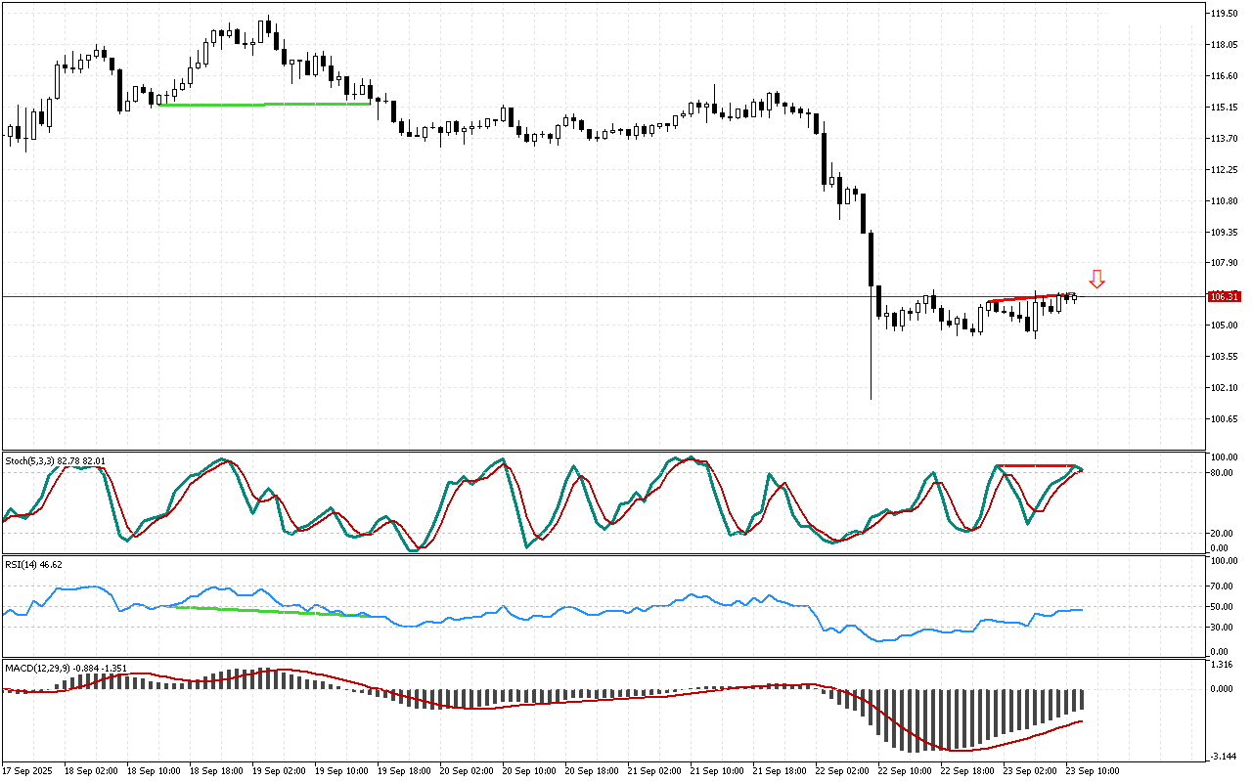The height and width of the screenshot is (782, 1252).
Task: Click the 17 Sep 2025 date label
Action: coord(30,770)
